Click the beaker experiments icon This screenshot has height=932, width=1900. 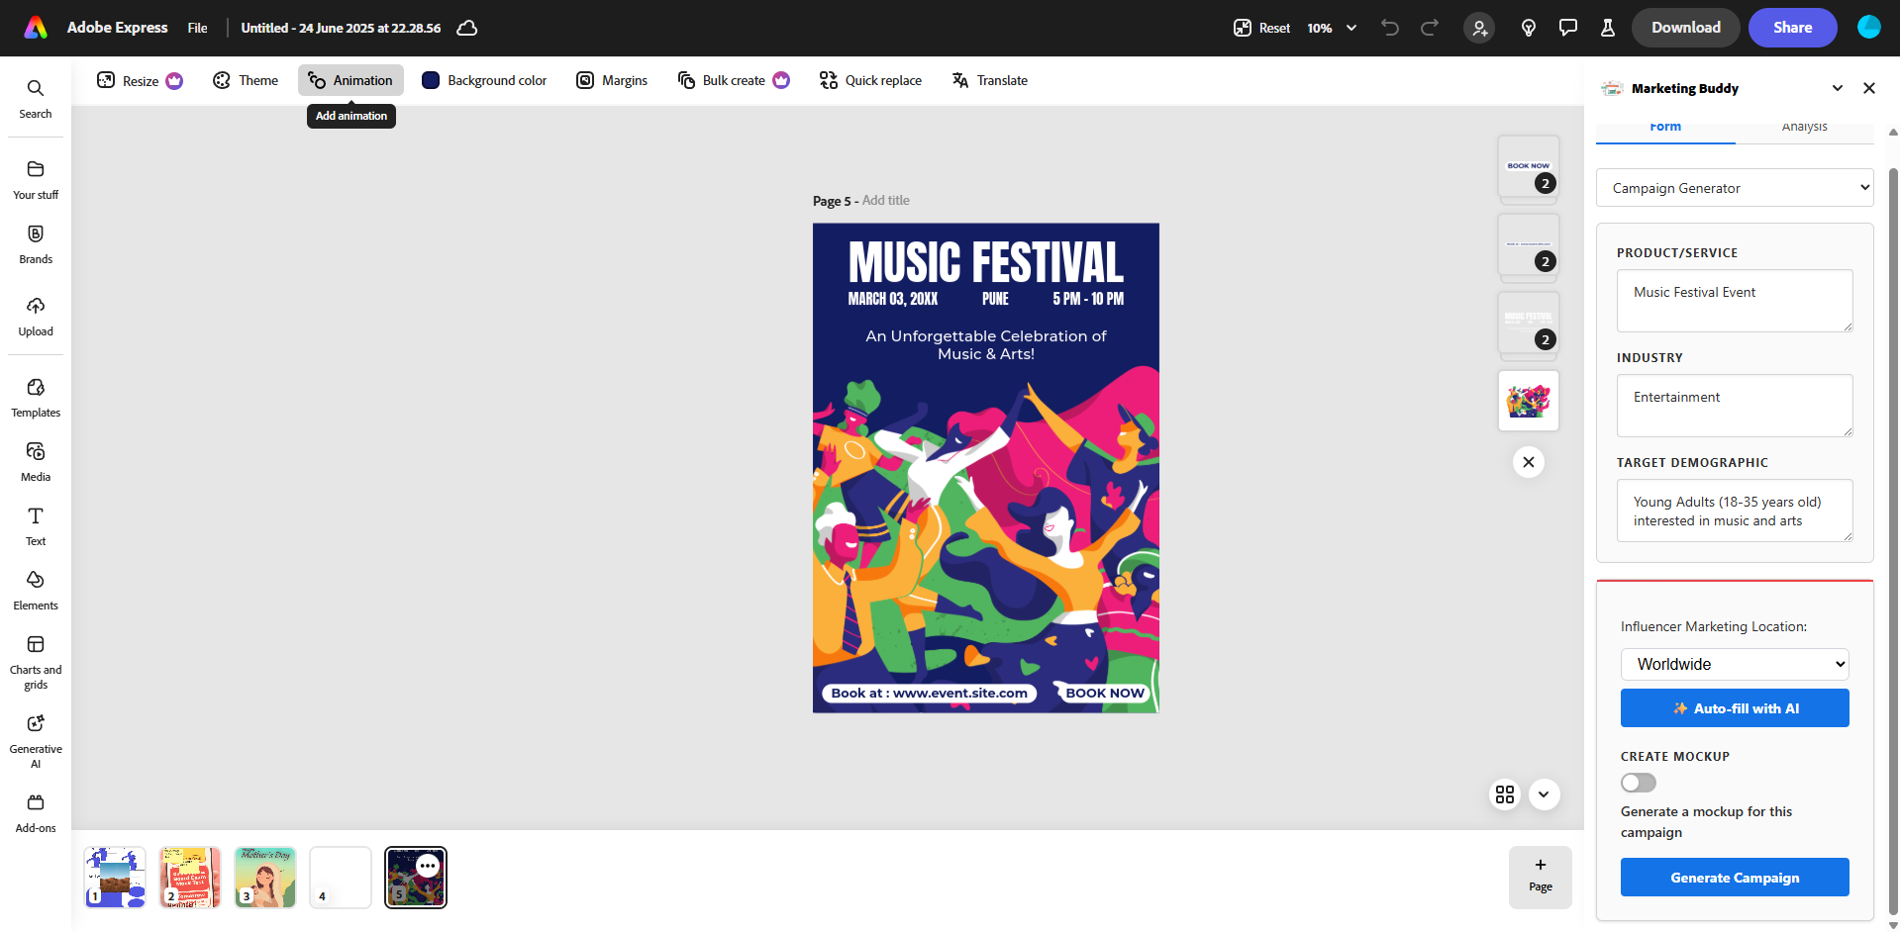[x=1608, y=28]
